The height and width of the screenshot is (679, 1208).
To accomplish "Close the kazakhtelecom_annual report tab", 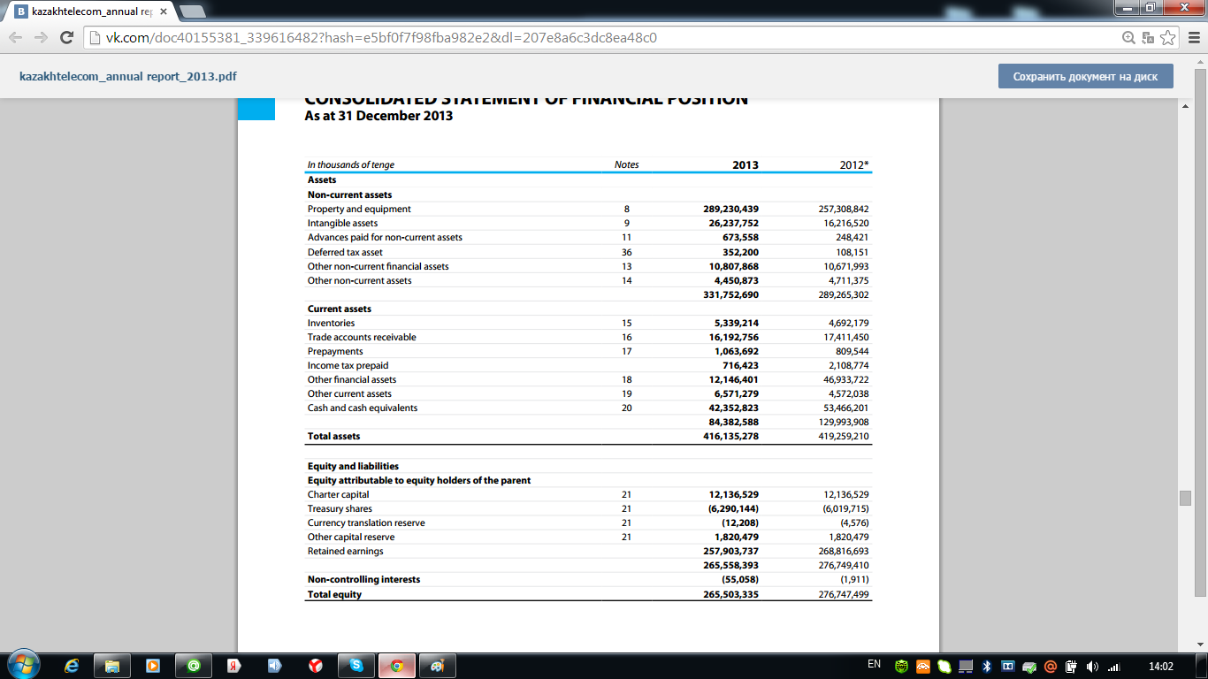I will 163,12.
